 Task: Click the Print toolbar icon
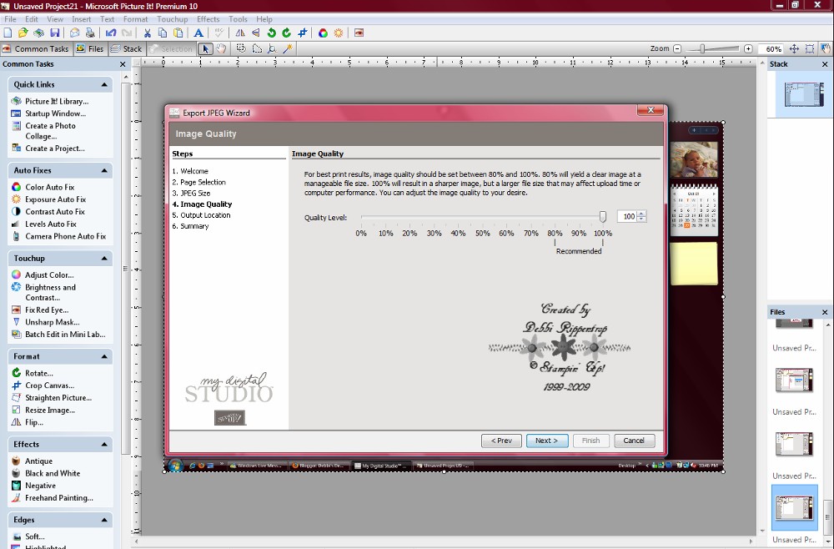[90, 33]
